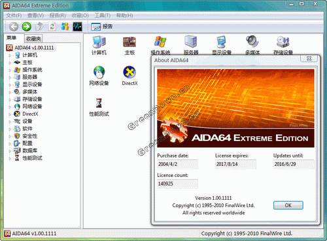This screenshot has width=327, height=241.
Task: Click the AIDA64 Extreme Edition banner image
Action: click(x=235, y=108)
